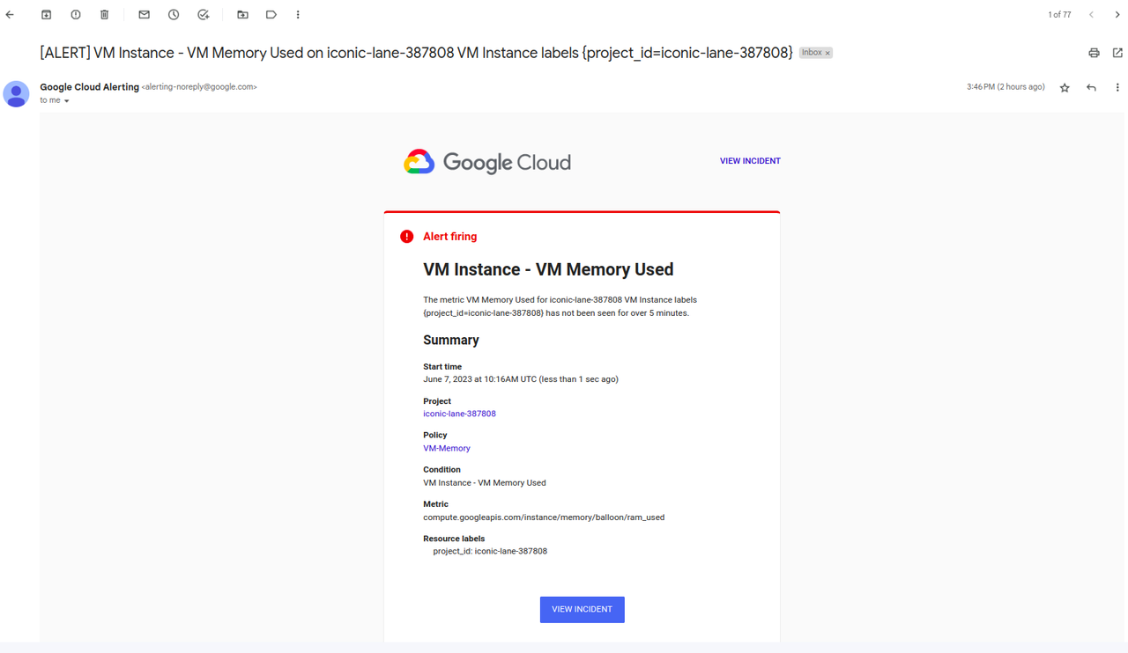
Task: Click 'project_id: iconic-lane-387808' resource label
Action: point(490,552)
